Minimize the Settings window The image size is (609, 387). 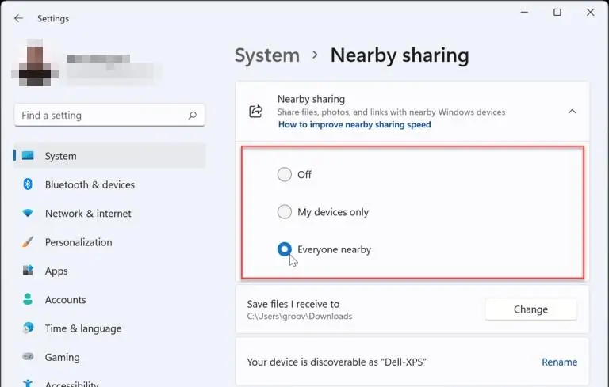[x=524, y=13]
